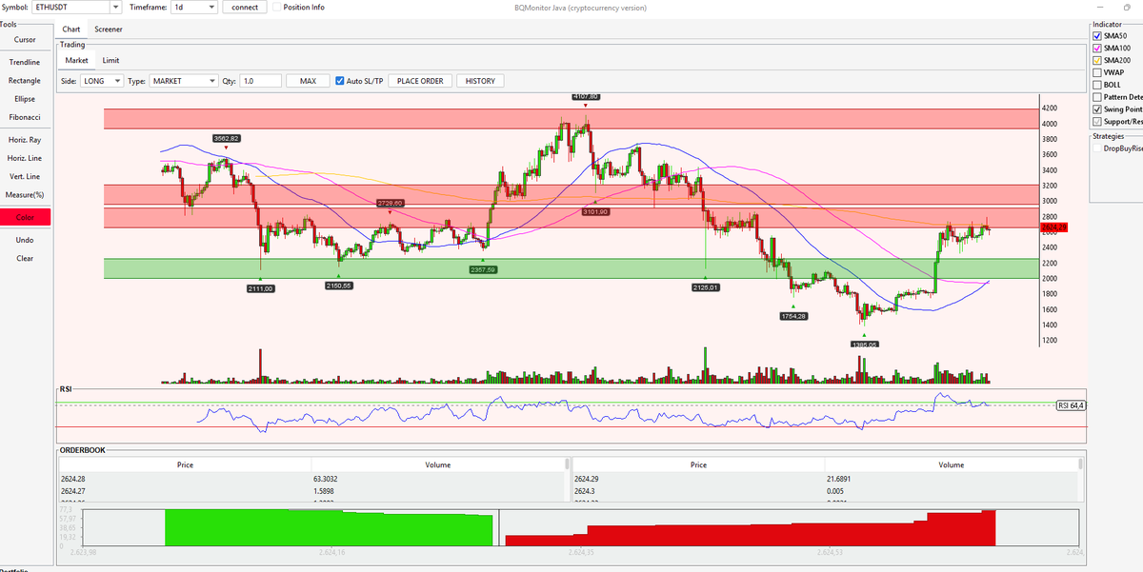Image resolution: width=1143 pixels, height=572 pixels.
Task: Click the 2111,00 swing low label
Action: tap(260, 288)
